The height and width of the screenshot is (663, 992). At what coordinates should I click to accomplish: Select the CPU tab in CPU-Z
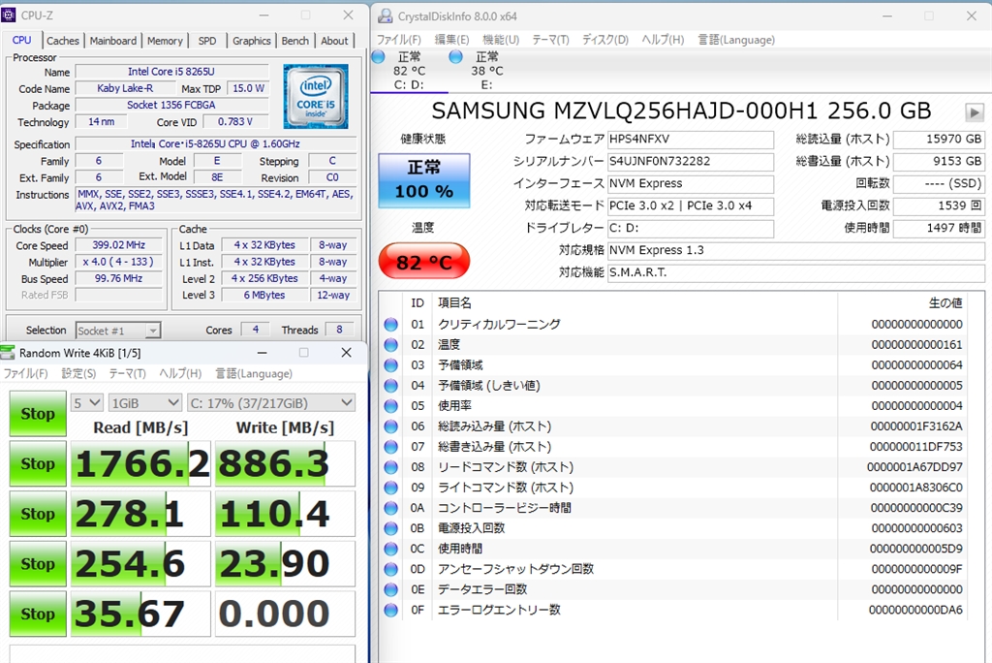click(x=21, y=40)
